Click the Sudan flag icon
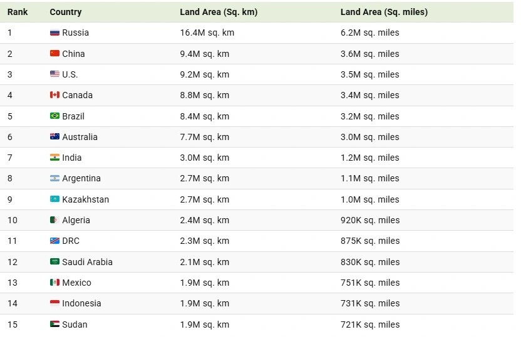The height and width of the screenshot is (337, 521). 55,324
